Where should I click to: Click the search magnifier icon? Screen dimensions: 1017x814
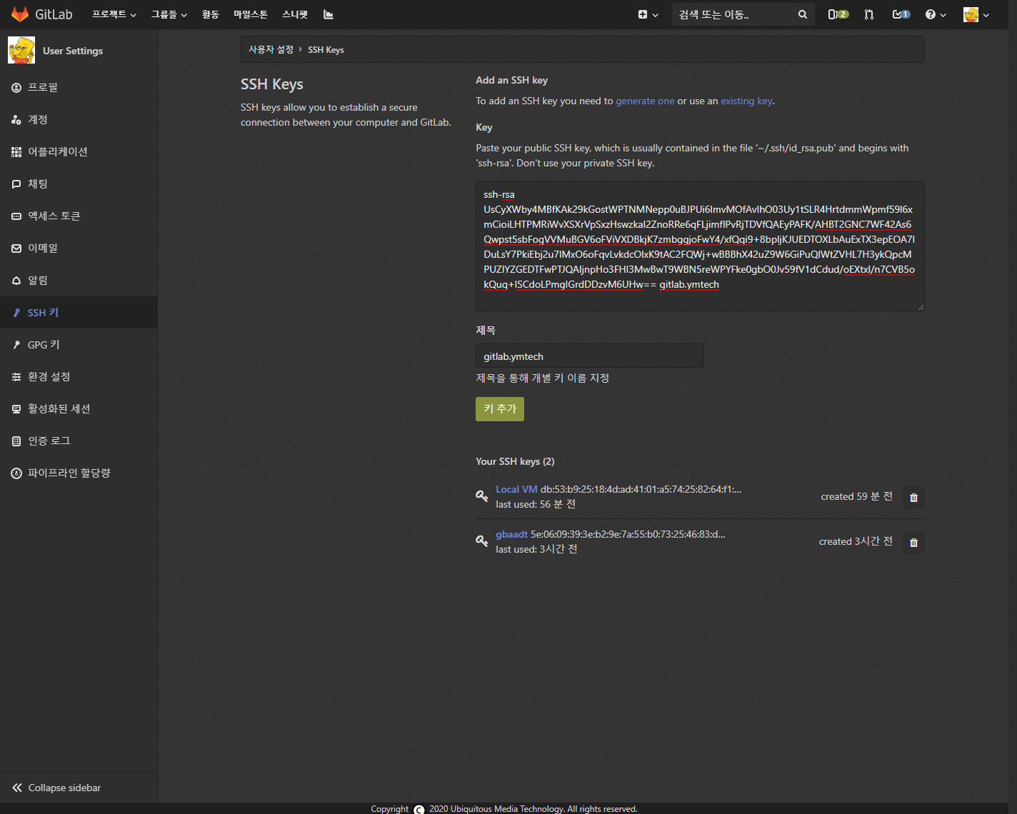point(803,14)
